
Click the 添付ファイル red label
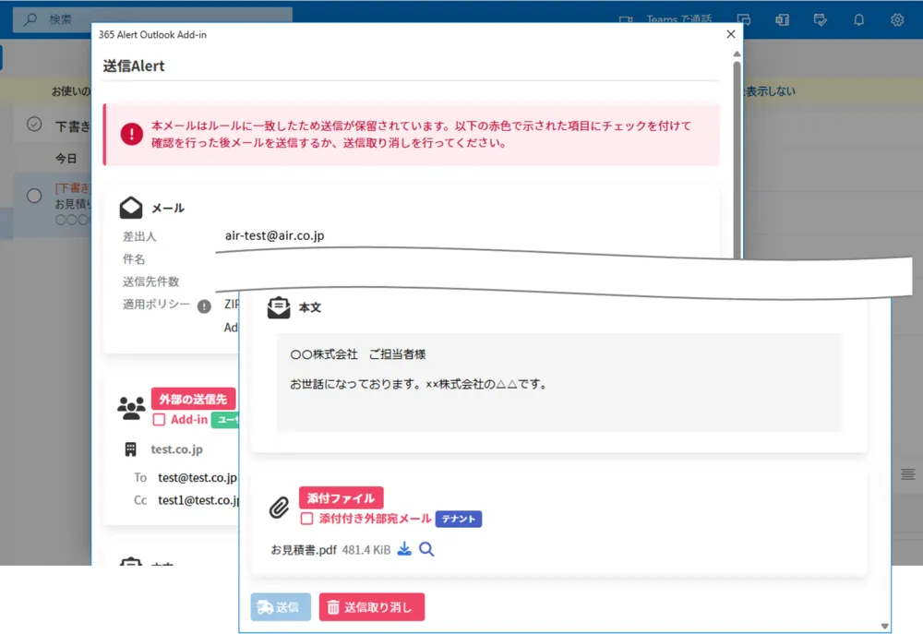pos(341,497)
